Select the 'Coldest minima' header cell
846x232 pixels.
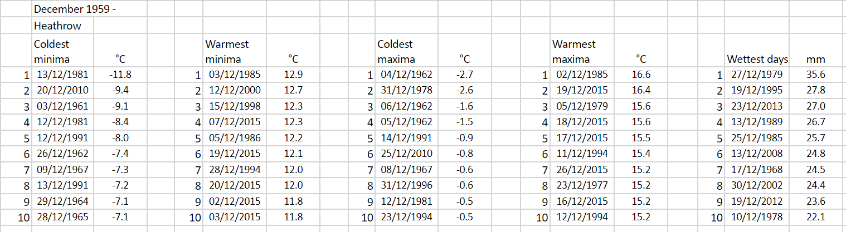(x=61, y=51)
